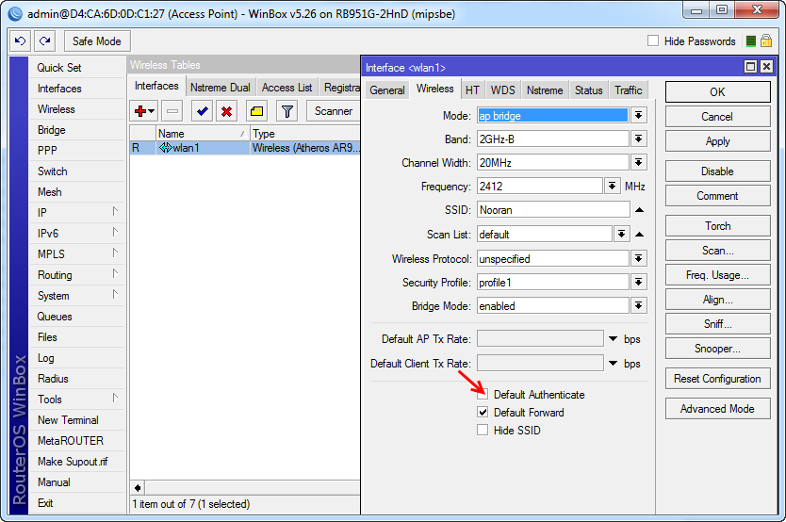Click the Scanner button

click(334, 111)
